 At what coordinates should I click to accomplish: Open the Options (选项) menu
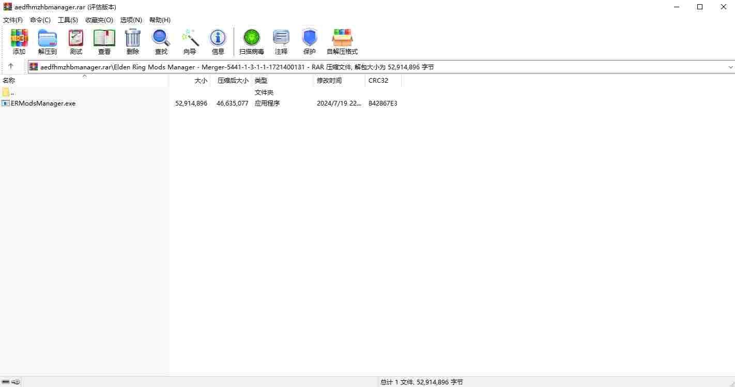click(x=131, y=20)
